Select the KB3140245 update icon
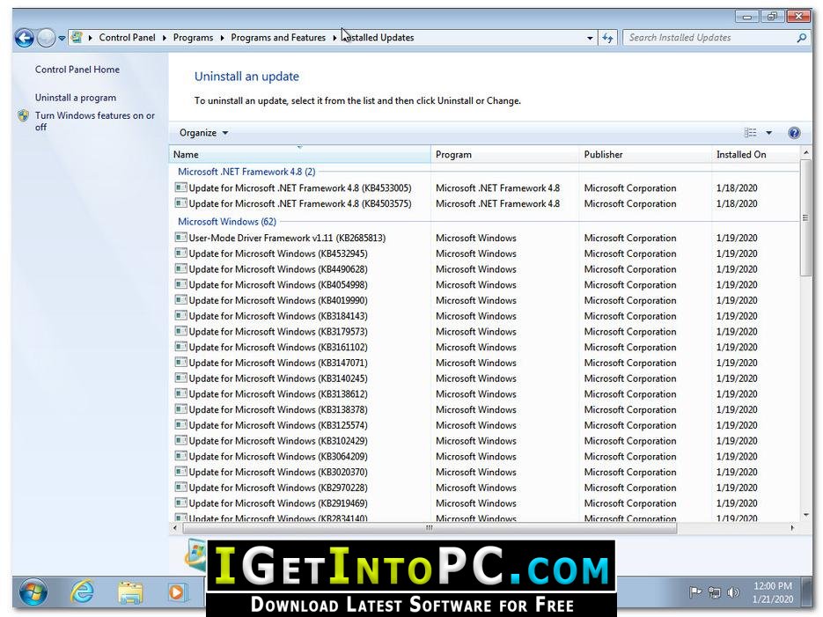823x617 pixels. point(180,378)
